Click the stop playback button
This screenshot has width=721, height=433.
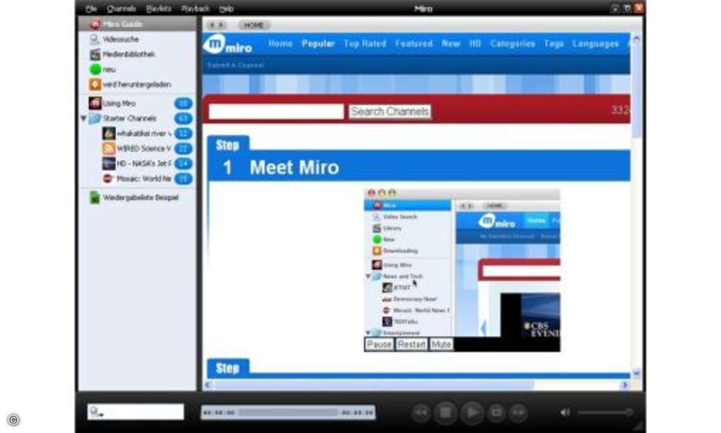[446, 413]
